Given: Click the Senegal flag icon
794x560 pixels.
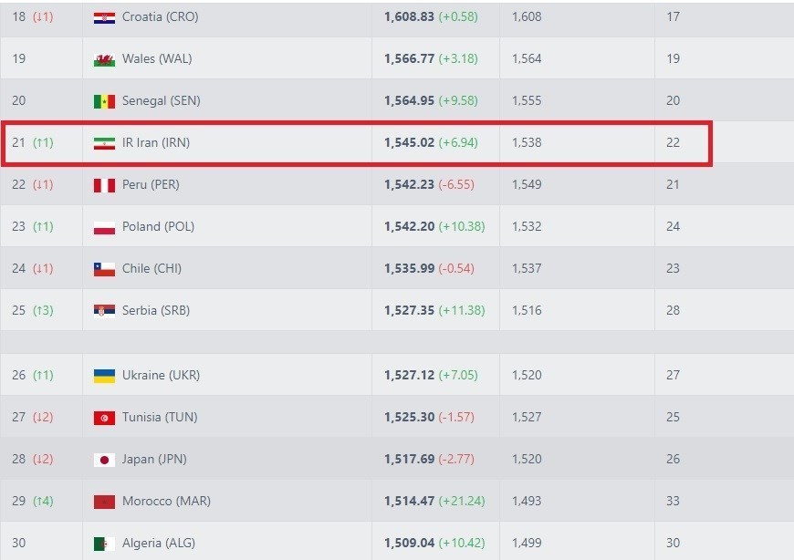Looking at the screenshot, I should [104, 101].
